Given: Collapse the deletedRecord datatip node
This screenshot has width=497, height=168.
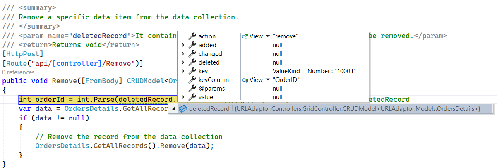Looking at the screenshot, I should tap(174, 109).
